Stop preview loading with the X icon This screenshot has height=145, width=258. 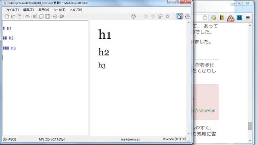click(x=167, y=17)
